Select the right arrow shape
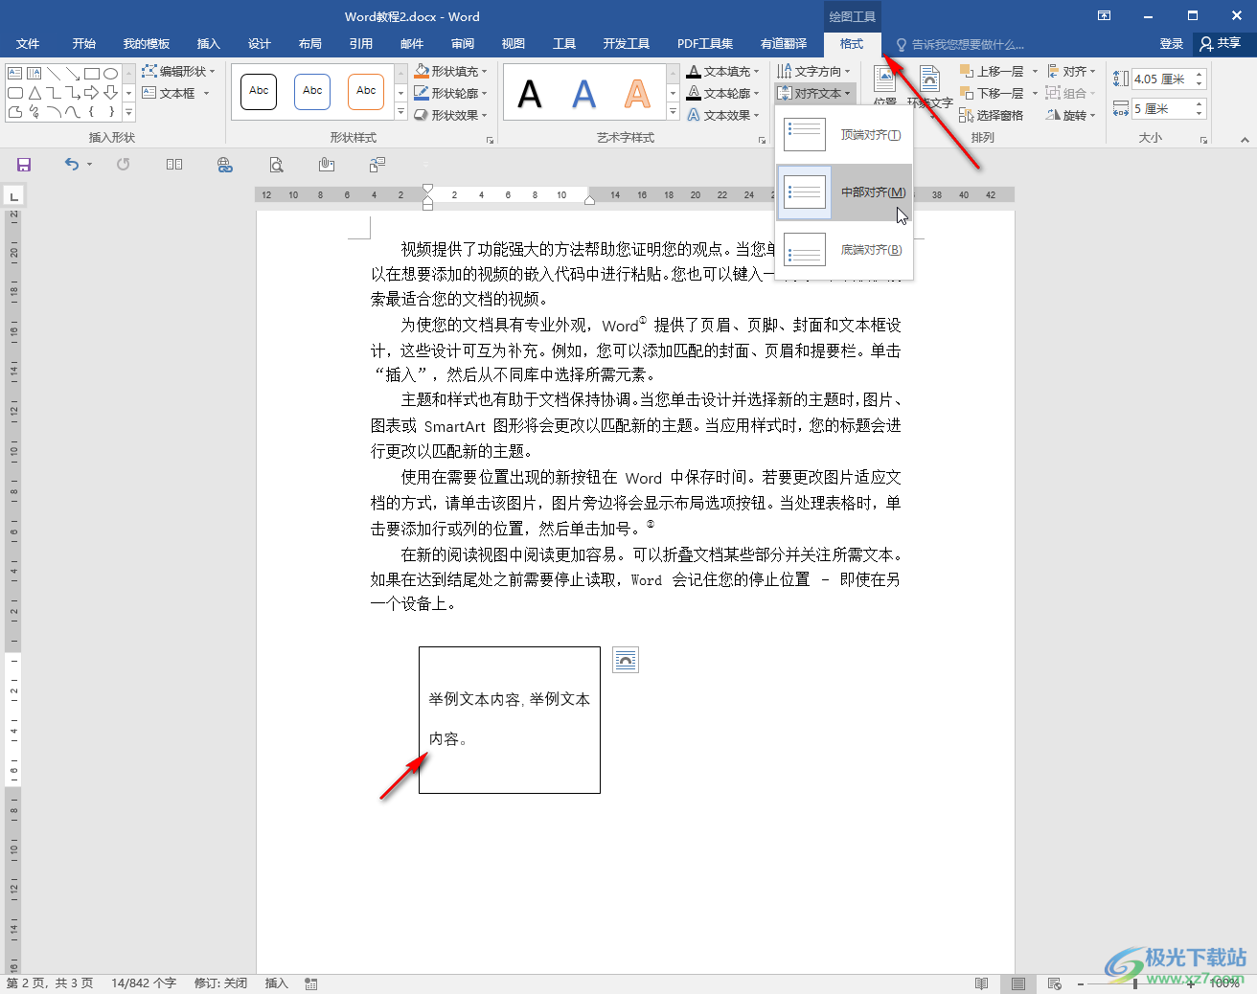The width and height of the screenshot is (1257, 994). click(x=92, y=93)
